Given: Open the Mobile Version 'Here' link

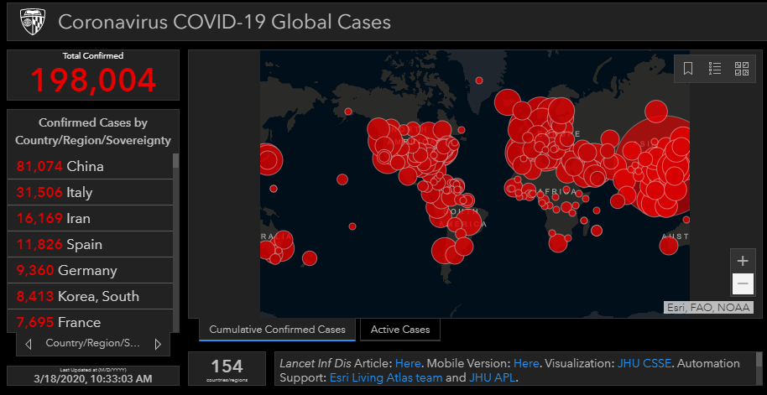Looking at the screenshot, I should pyautogui.click(x=526, y=363).
